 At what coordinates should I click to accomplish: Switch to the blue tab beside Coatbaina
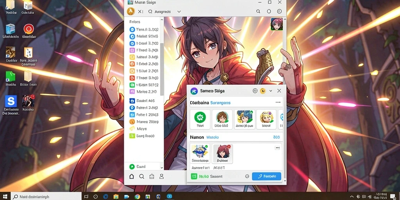point(220,103)
